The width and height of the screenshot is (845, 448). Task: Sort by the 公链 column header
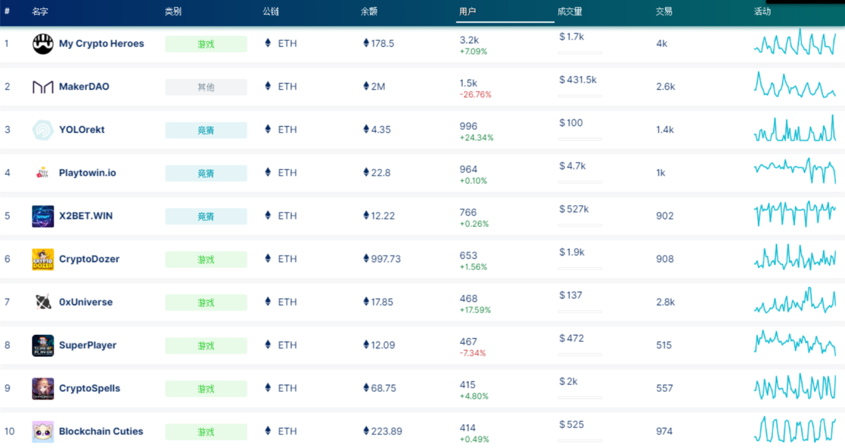pyautogui.click(x=271, y=12)
